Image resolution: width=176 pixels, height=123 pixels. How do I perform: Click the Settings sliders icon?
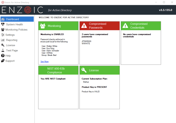(3, 35)
